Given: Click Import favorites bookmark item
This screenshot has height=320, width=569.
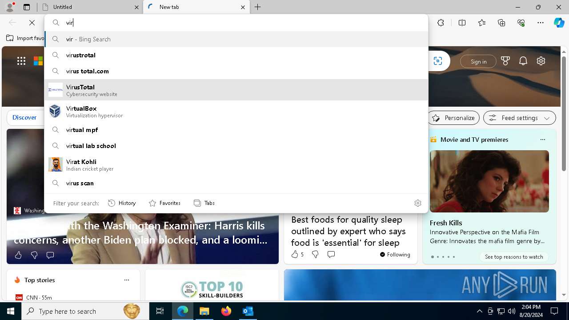Looking at the screenshot, I should (25, 38).
